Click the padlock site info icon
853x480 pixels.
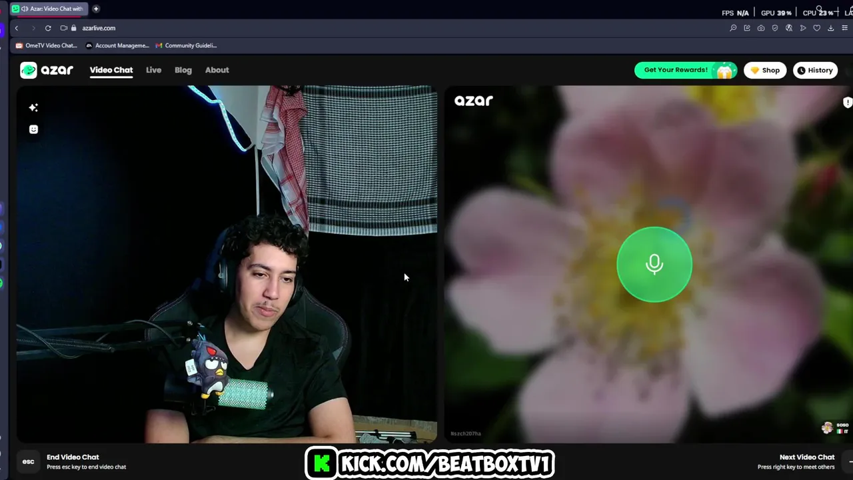coord(74,28)
